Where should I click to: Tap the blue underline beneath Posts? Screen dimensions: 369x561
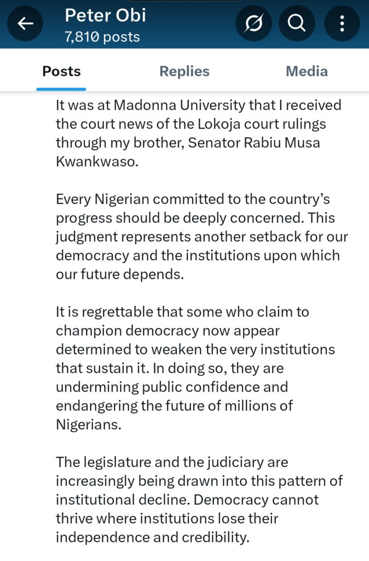(x=61, y=89)
